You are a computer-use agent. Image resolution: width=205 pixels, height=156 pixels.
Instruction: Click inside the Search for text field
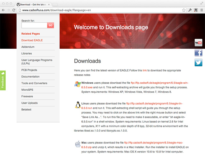pos(34,26)
